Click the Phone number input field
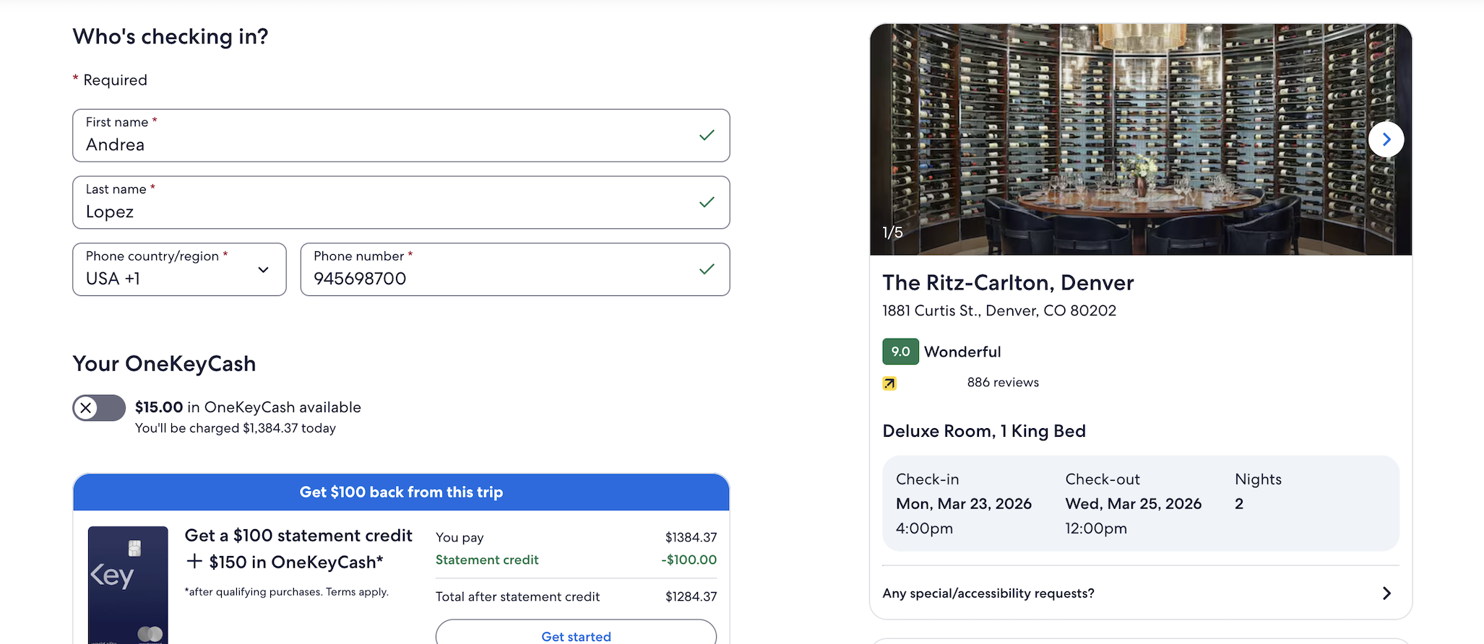 pos(515,269)
